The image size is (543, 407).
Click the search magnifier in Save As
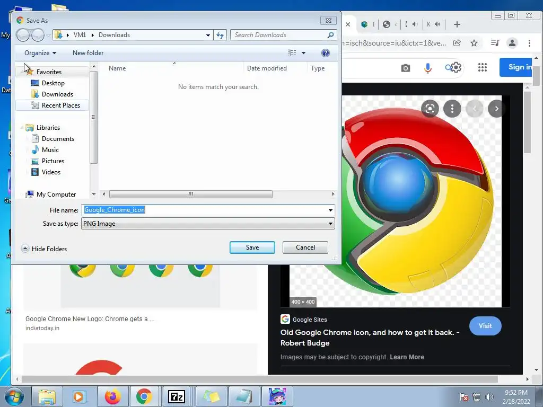click(x=331, y=35)
